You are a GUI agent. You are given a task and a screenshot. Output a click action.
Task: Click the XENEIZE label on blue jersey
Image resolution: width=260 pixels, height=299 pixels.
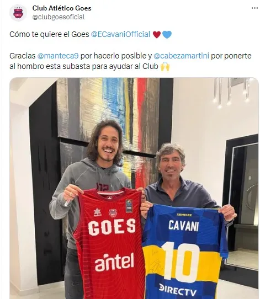click(x=184, y=215)
